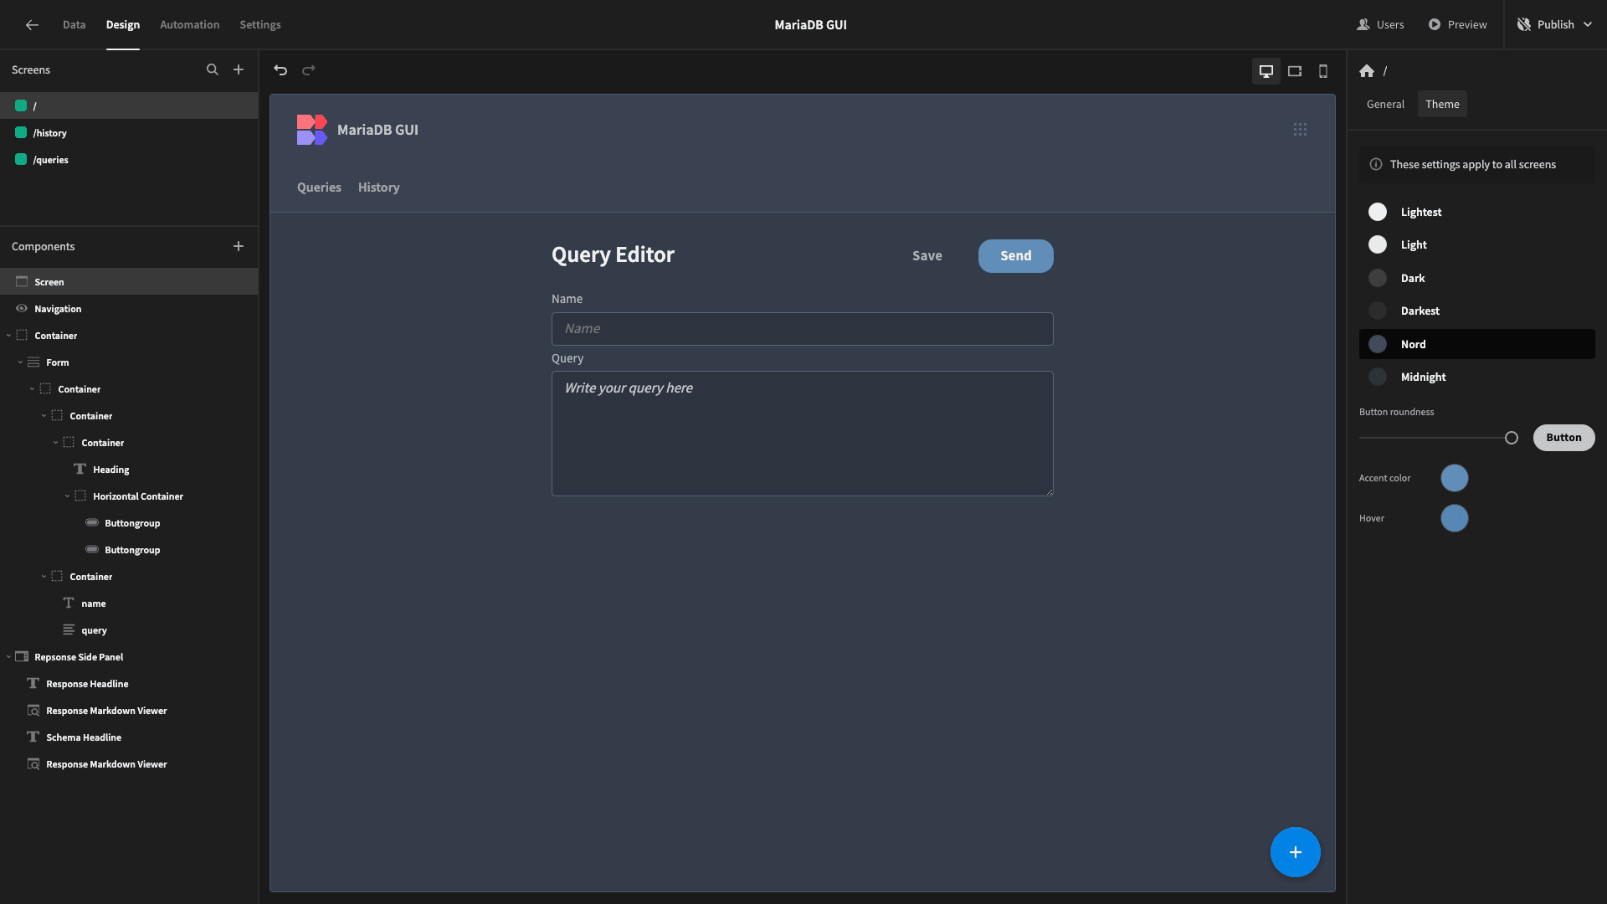Collapse the Form tree node
The height and width of the screenshot is (904, 1607).
tap(21, 362)
